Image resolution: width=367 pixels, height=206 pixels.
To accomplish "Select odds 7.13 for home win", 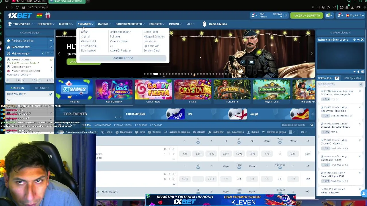I will 185,154.
